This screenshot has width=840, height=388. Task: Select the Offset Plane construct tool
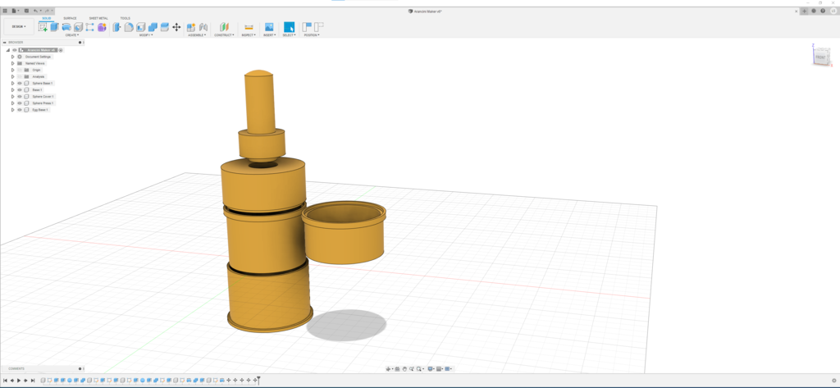click(x=224, y=27)
